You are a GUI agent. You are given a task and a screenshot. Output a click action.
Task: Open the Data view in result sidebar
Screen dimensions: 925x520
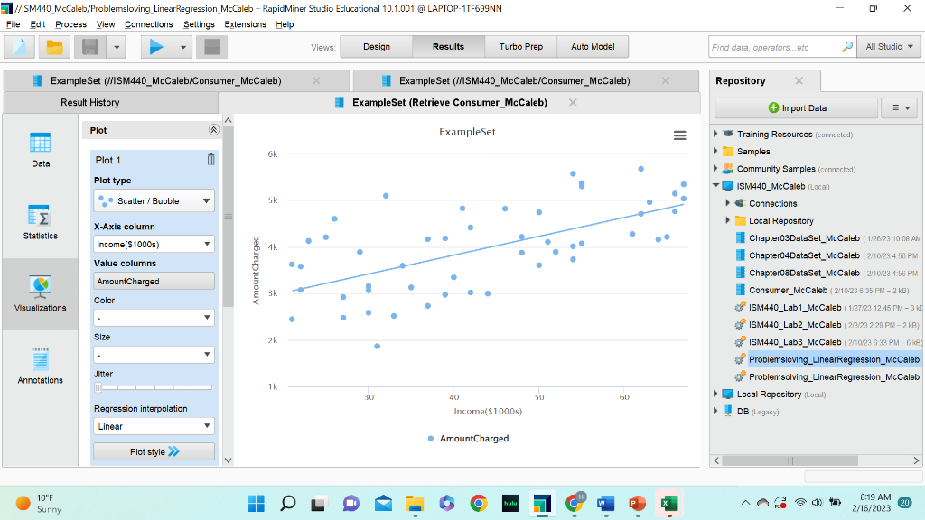point(40,151)
